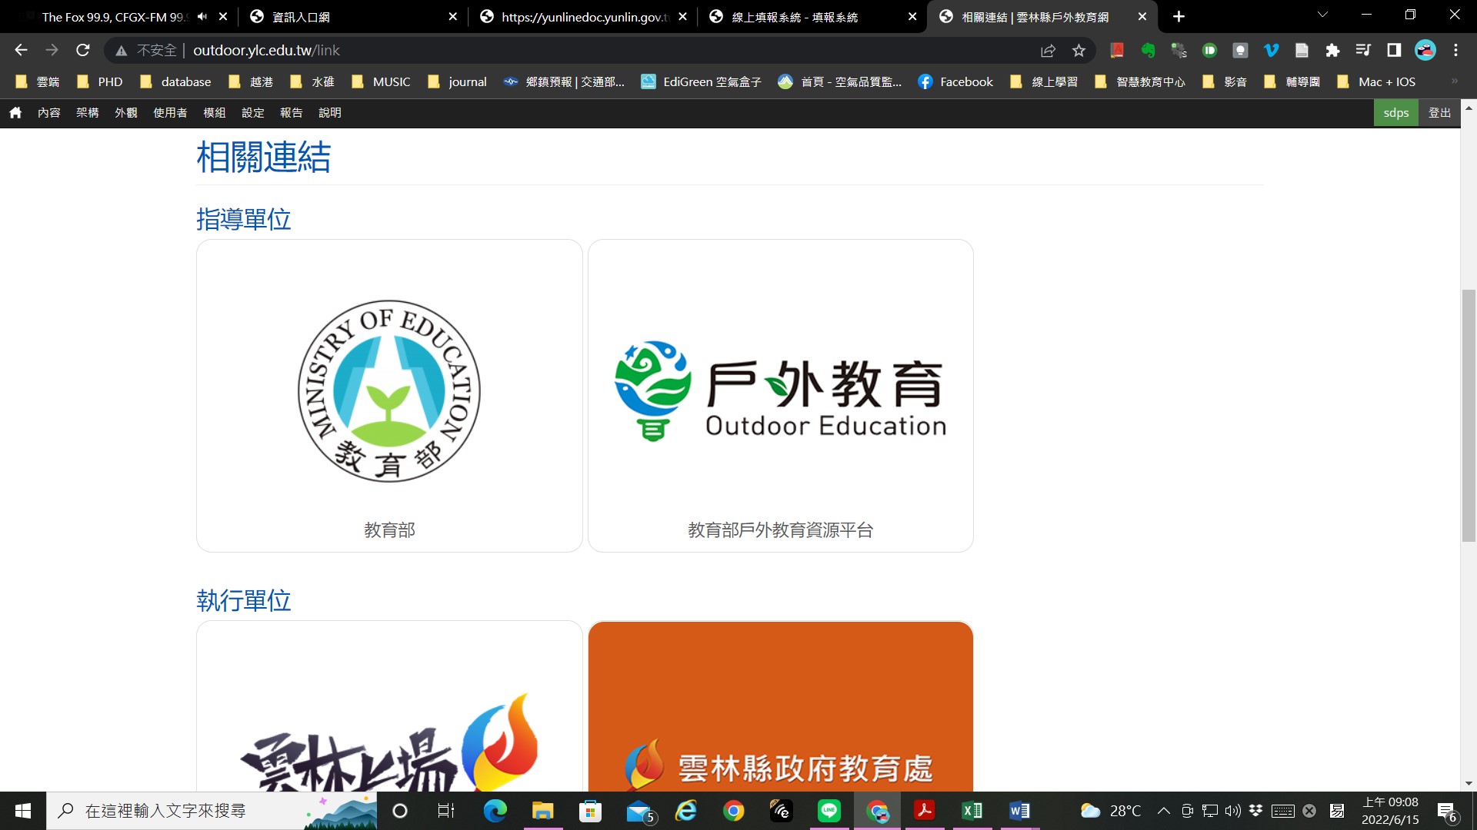Click the volume speaker tray icon
The image size is (1477, 830).
tap(1233, 811)
